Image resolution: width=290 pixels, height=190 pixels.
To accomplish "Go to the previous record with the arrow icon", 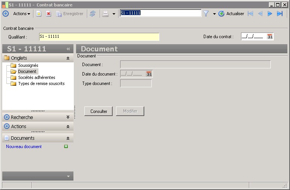I will [x=260, y=14].
